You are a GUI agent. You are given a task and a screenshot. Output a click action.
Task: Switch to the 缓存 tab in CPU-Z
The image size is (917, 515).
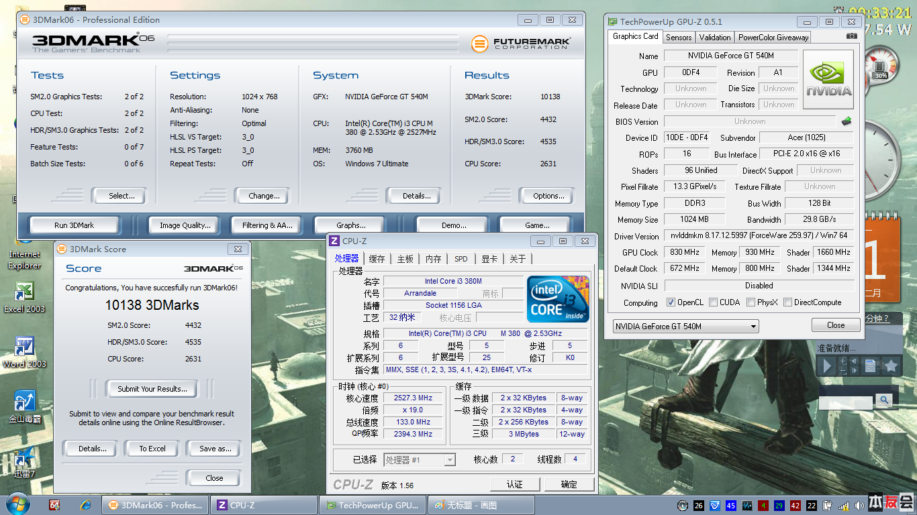[377, 259]
